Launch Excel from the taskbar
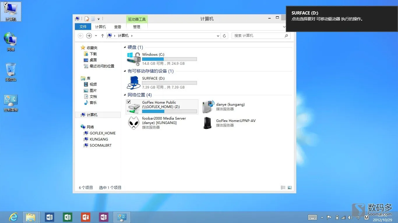Viewport: 398px width, 223px height. (x=68, y=217)
